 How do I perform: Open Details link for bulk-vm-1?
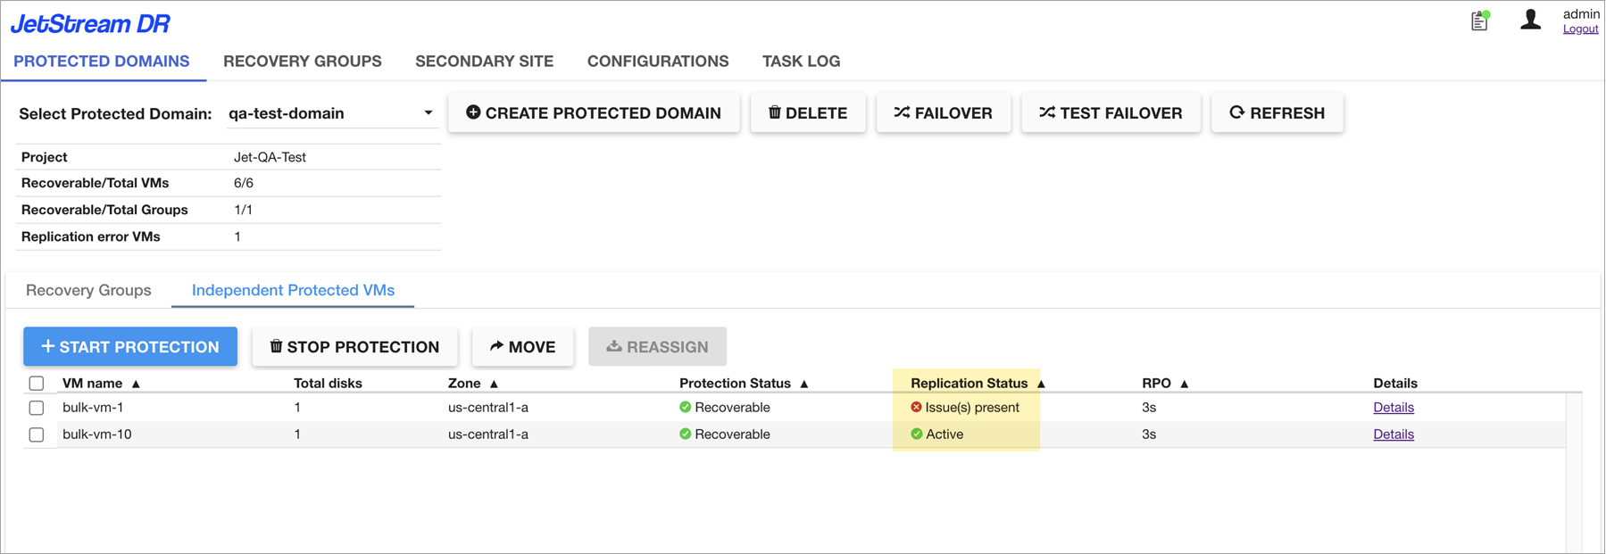click(x=1394, y=408)
